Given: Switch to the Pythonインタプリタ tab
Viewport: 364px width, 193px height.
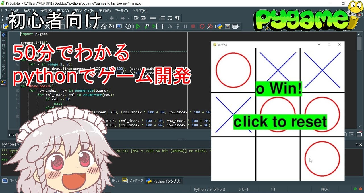Looking at the screenshot, I should click(x=164, y=181).
